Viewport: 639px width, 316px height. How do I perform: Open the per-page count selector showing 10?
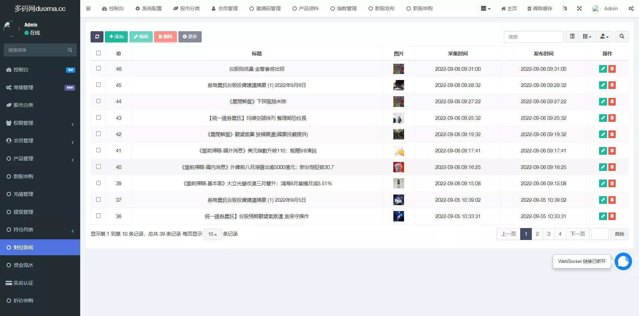point(212,234)
